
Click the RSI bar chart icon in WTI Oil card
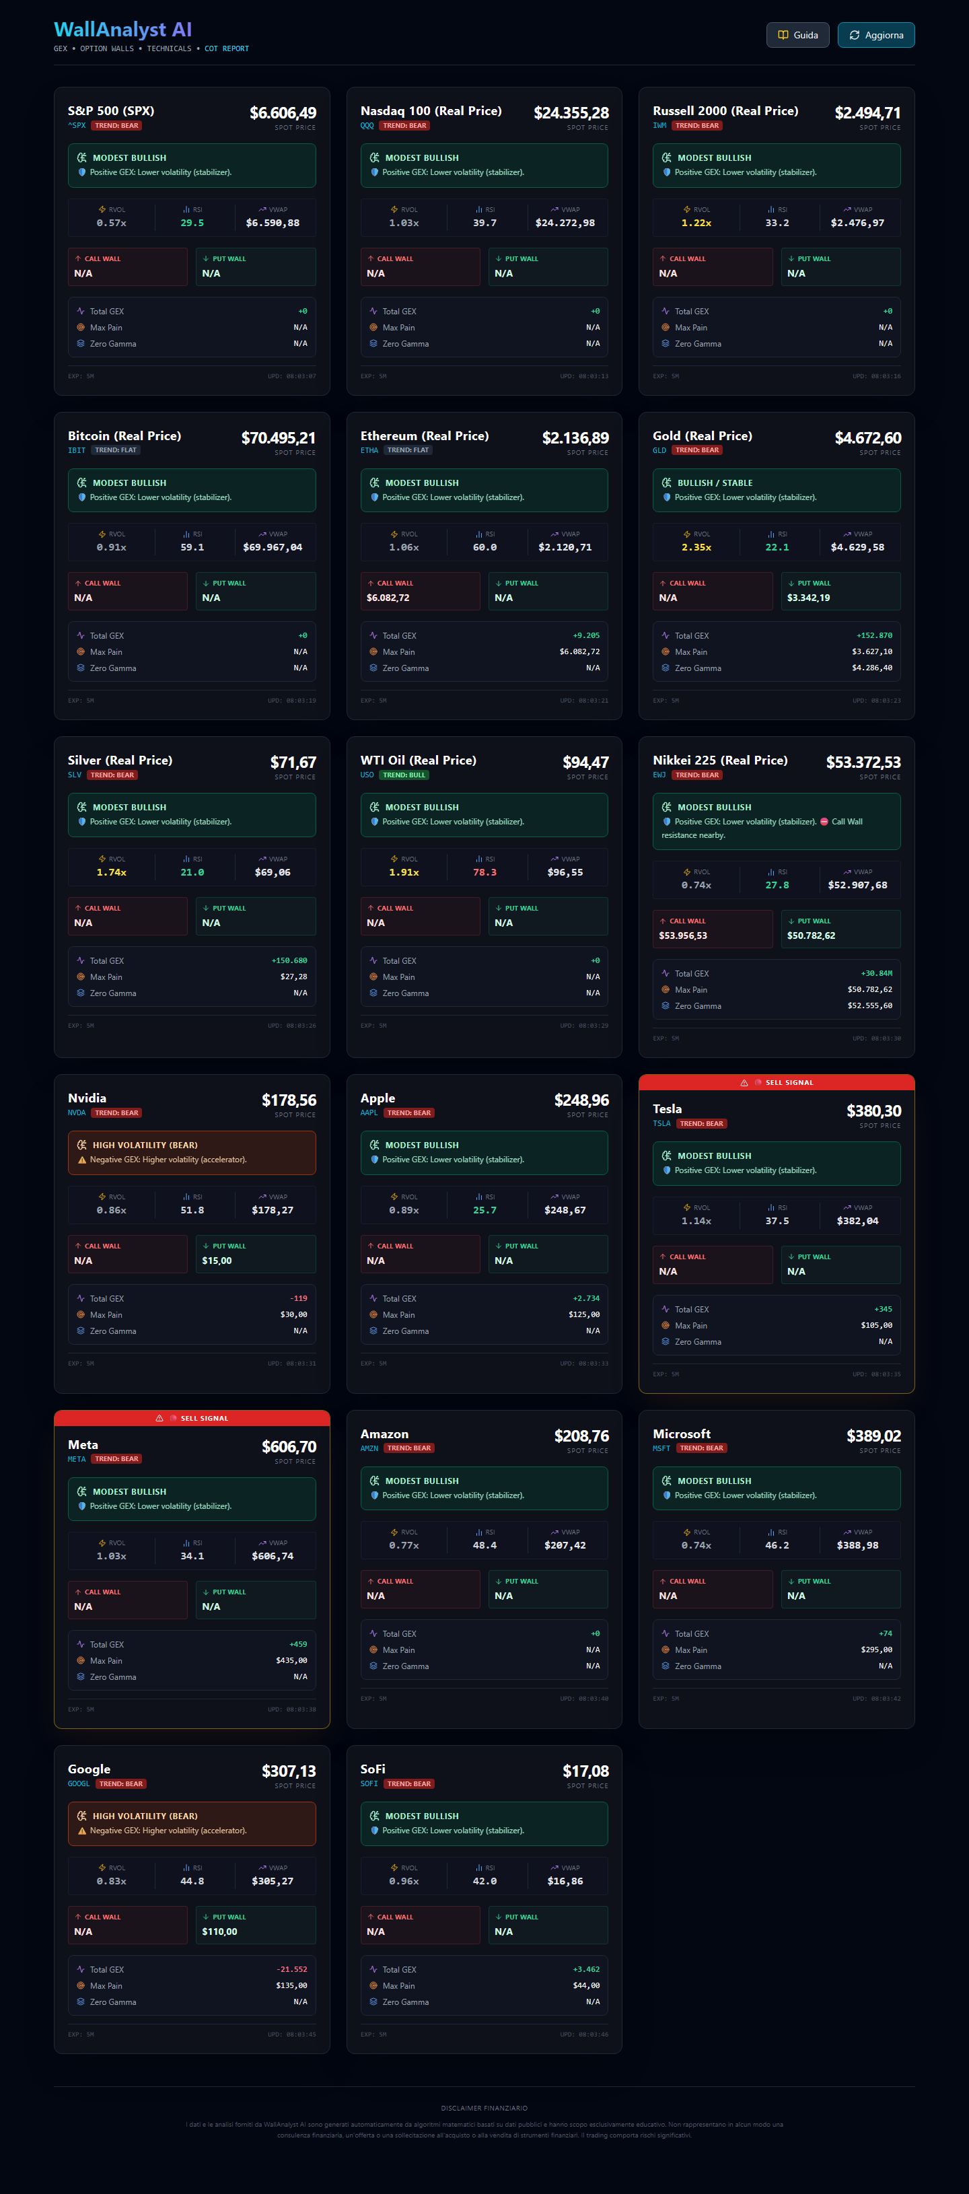point(478,859)
